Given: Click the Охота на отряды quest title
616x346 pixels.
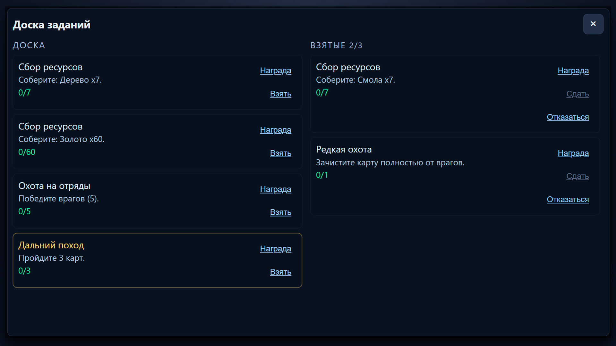Looking at the screenshot, I should point(54,186).
